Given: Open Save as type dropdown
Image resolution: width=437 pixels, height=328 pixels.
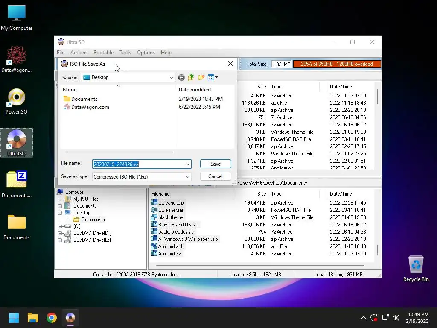Looking at the screenshot, I should pyautogui.click(x=188, y=176).
